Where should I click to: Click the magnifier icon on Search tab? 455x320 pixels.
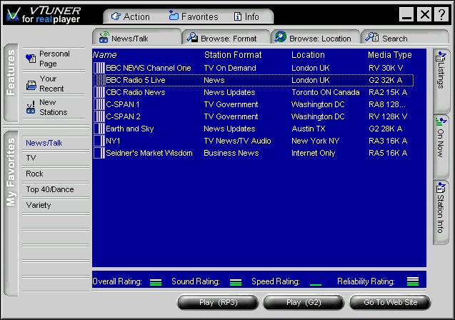pos(372,37)
